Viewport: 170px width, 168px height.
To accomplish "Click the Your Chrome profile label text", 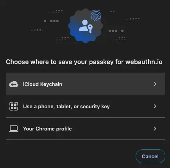I will point(47,129).
